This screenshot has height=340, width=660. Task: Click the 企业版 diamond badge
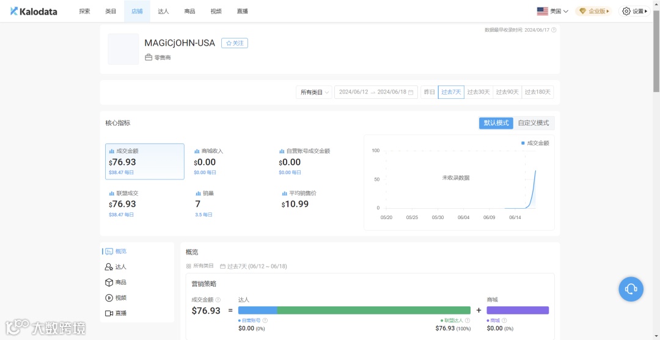point(593,12)
